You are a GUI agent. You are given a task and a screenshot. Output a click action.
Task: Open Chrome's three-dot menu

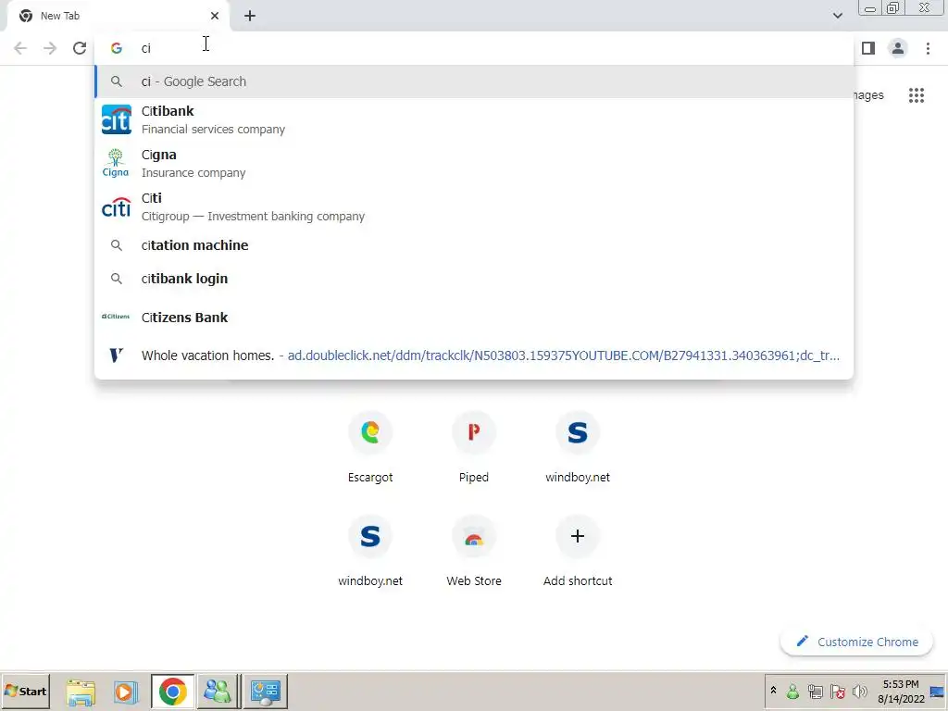928,48
